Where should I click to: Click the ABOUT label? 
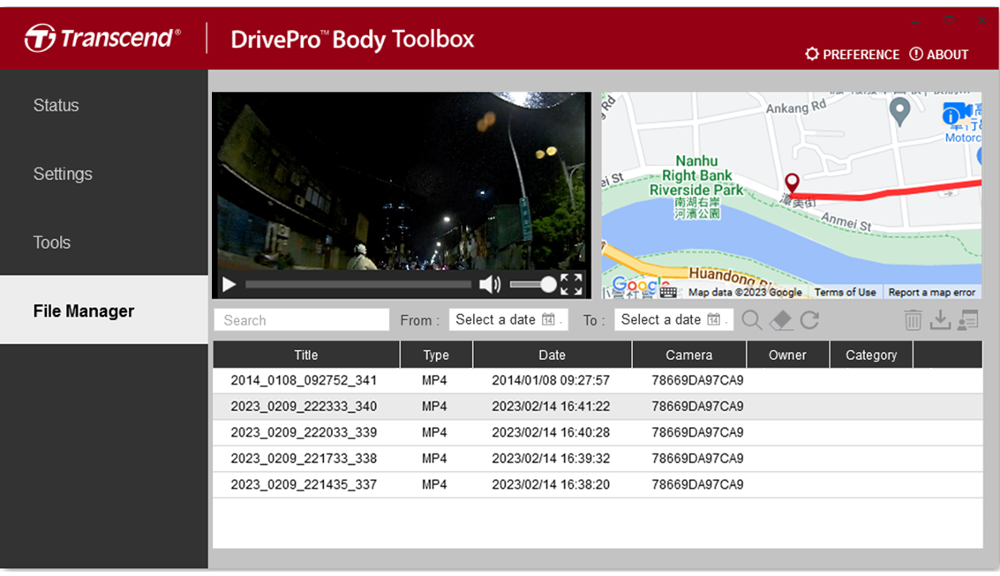click(x=948, y=55)
